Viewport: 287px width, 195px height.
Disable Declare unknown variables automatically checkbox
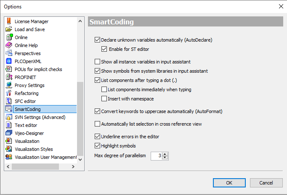(98, 40)
